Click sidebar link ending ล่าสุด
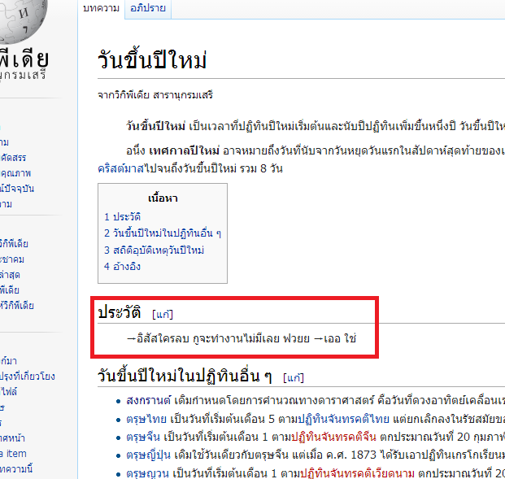The width and height of the screenshot is (505, 479). coord(10,275)
